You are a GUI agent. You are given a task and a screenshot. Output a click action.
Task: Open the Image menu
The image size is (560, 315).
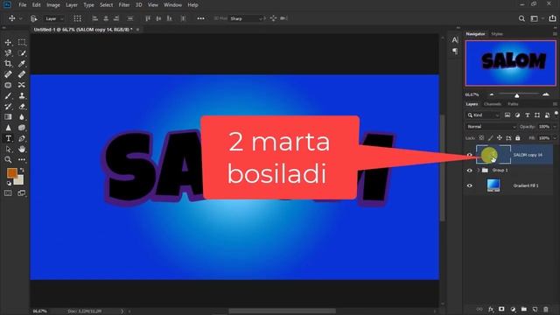[53, 5]
